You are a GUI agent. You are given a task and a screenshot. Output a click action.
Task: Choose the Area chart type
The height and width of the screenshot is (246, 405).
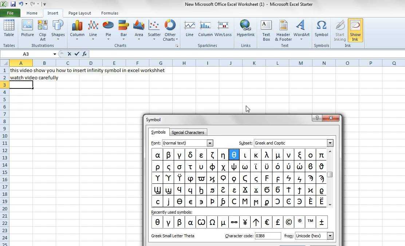139,30
